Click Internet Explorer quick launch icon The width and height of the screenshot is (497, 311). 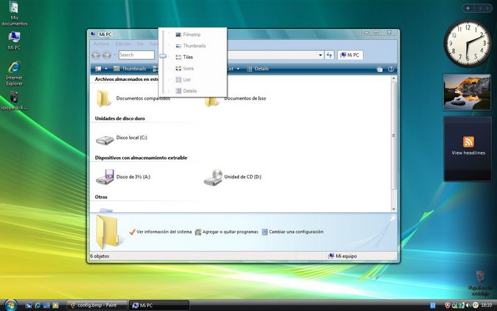coord(37,305)
